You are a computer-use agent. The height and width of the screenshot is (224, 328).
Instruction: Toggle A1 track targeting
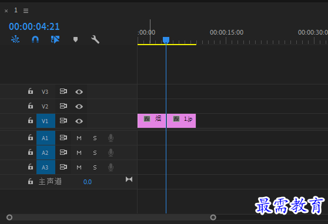point(46,138)
